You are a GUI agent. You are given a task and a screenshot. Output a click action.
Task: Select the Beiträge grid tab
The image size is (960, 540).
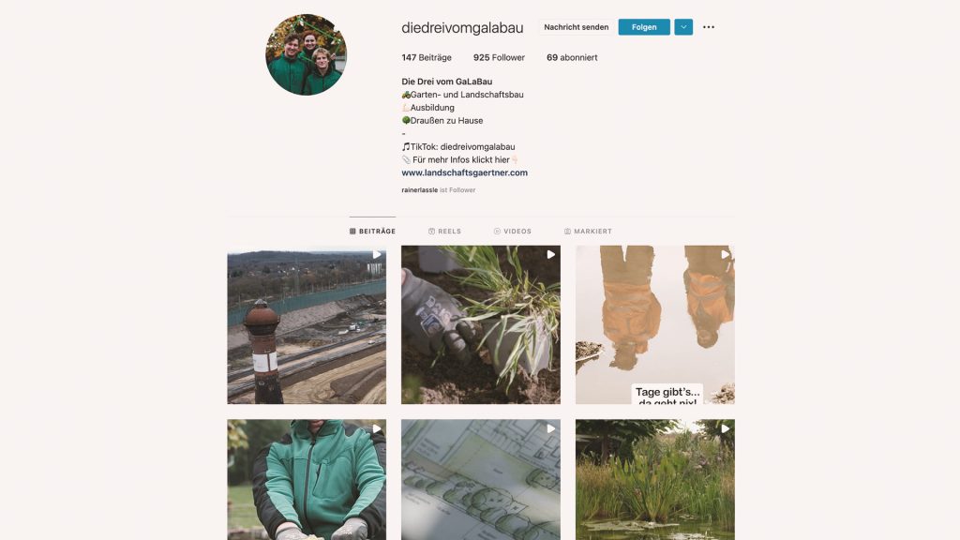[372, 232]
